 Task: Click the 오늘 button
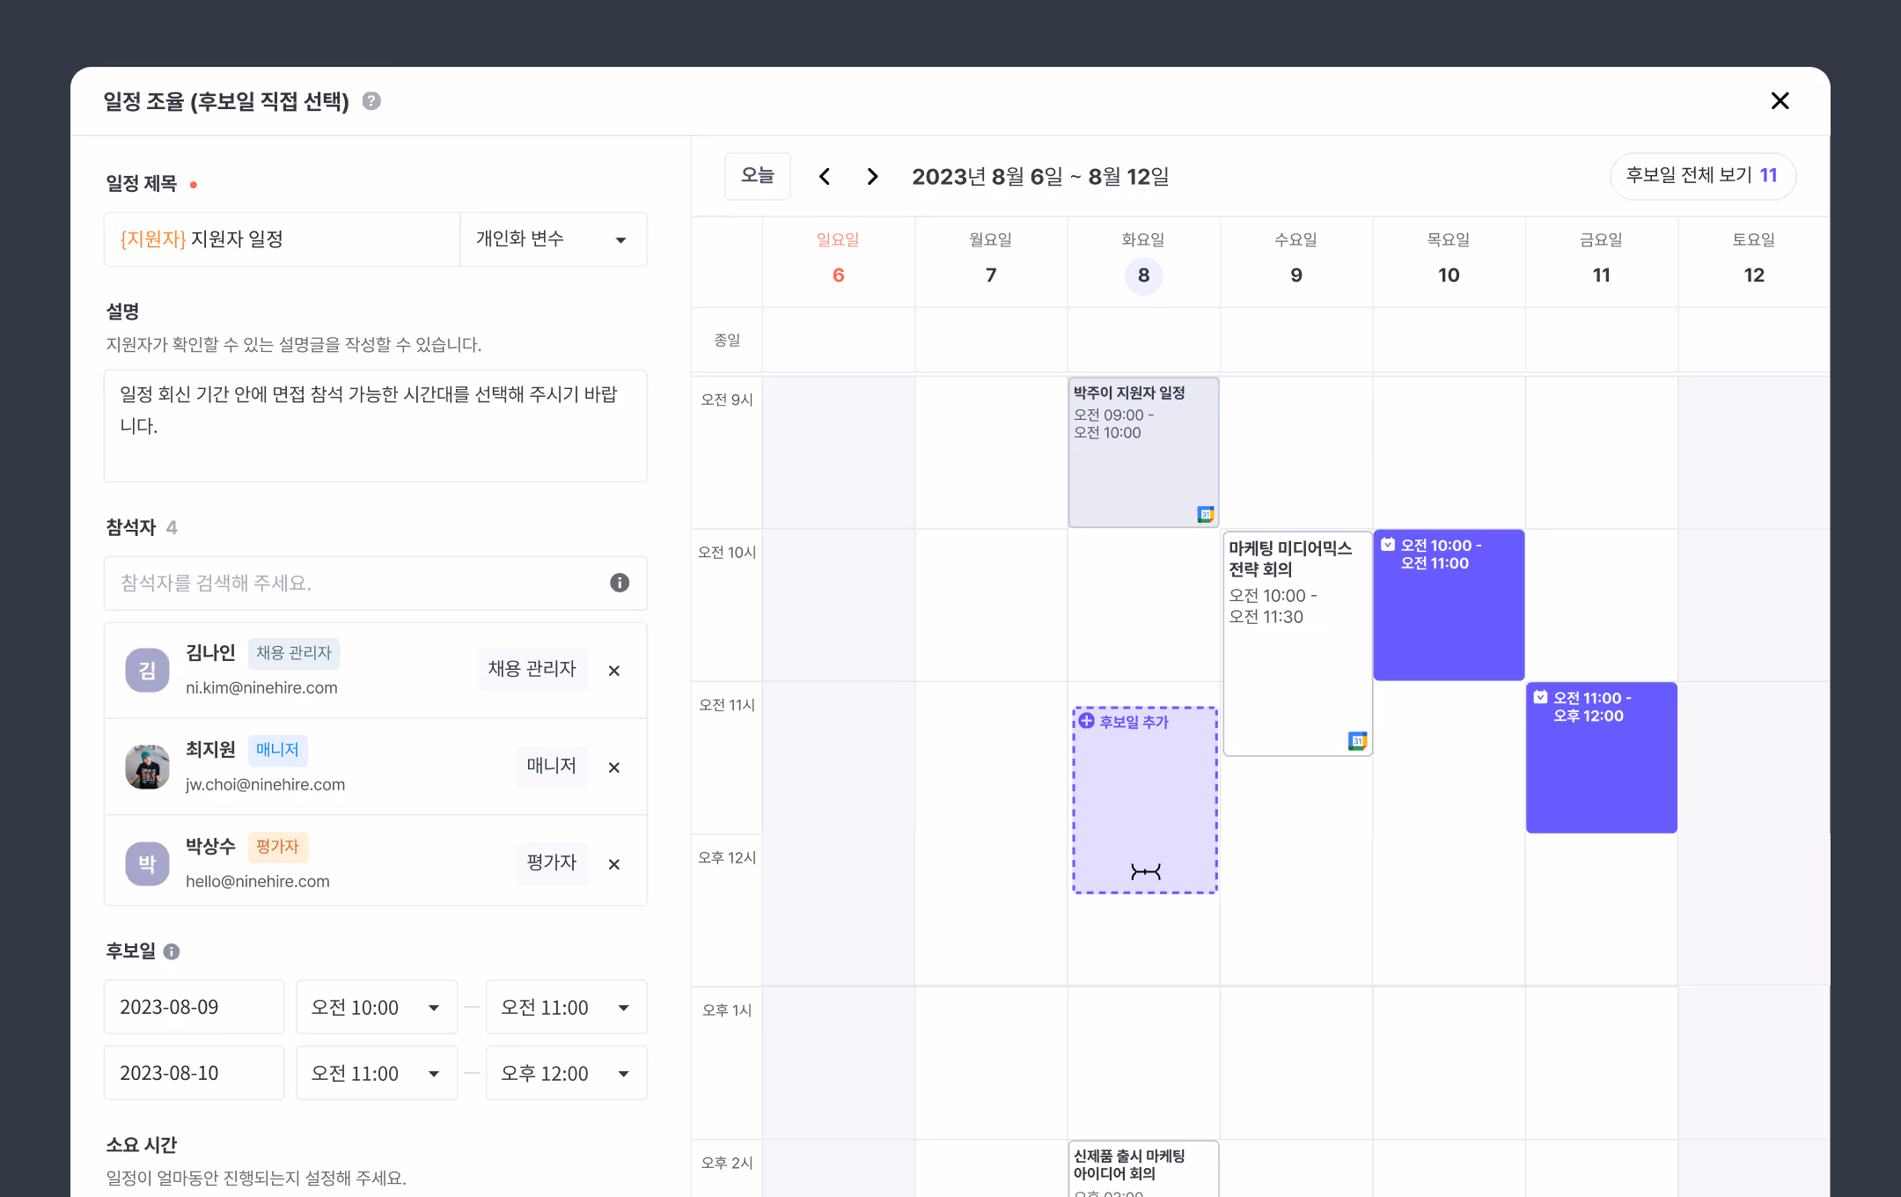[757, 176]
